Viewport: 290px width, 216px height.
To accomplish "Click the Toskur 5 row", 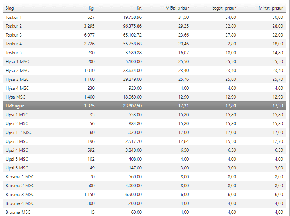I will click(144, 52).
